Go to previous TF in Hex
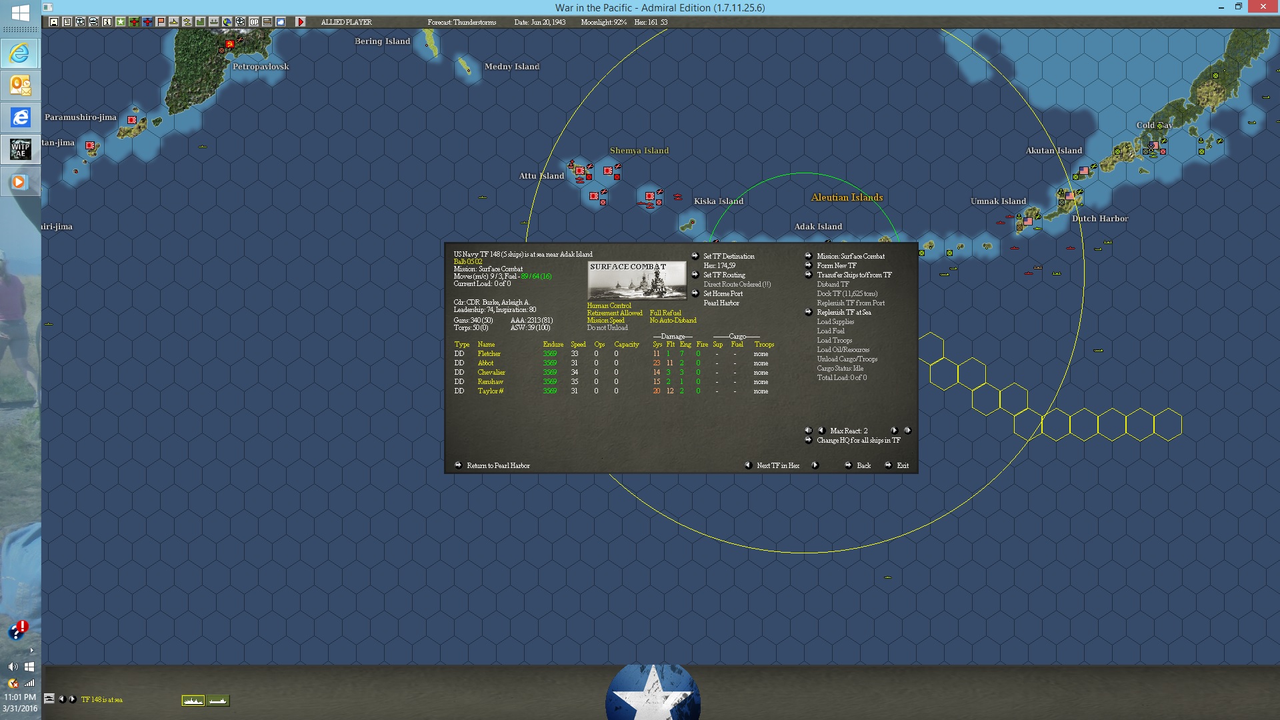The height and width of the screenshot is (720, 1280). tap(749, 465)
